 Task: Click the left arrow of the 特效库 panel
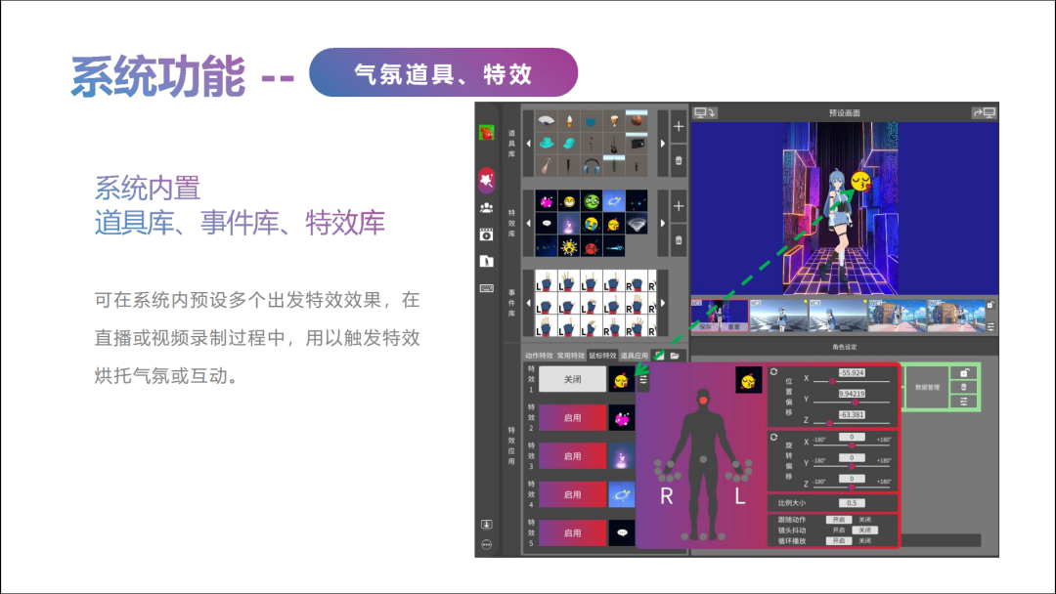point(528,222)
